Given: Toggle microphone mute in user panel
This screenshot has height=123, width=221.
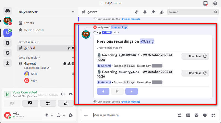Looking at the screenshot, I should (x=47, y=115).
